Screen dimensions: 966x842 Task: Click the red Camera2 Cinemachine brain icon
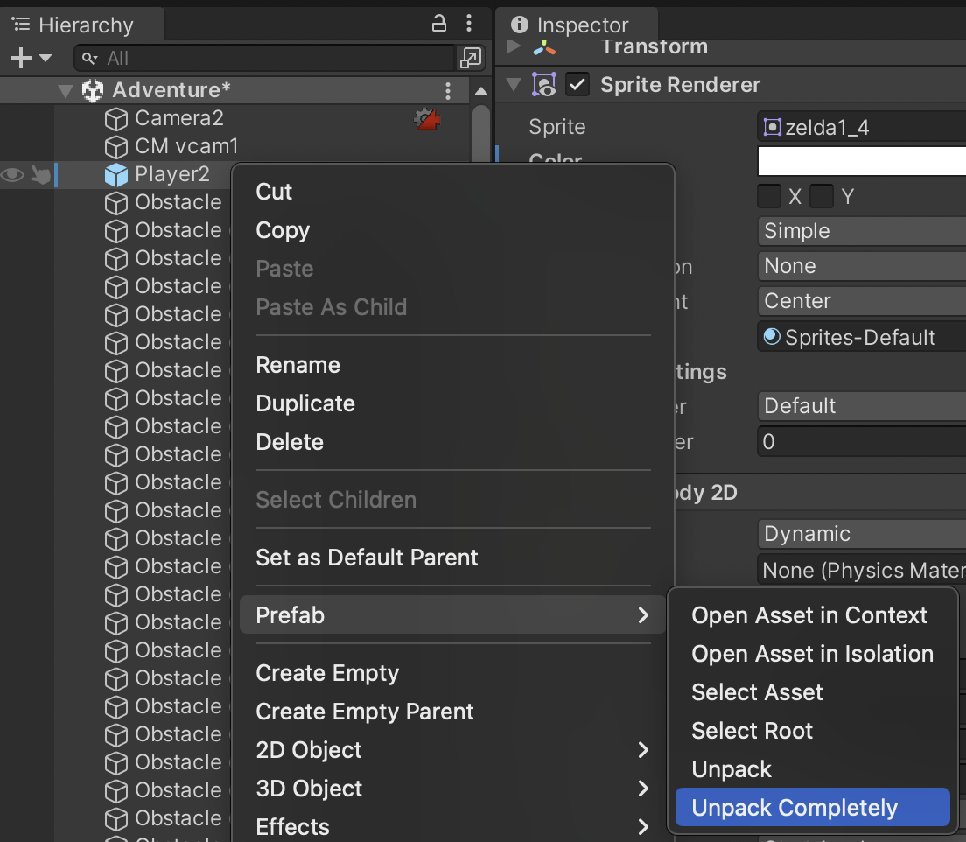pos(426,119)
